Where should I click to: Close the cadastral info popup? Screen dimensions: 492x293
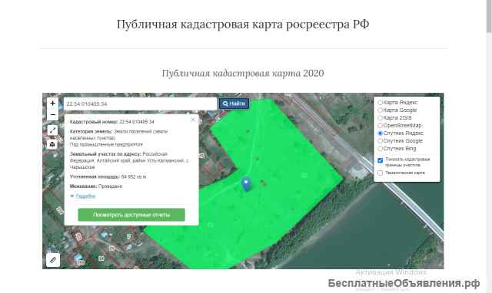(x=193, y=120)
